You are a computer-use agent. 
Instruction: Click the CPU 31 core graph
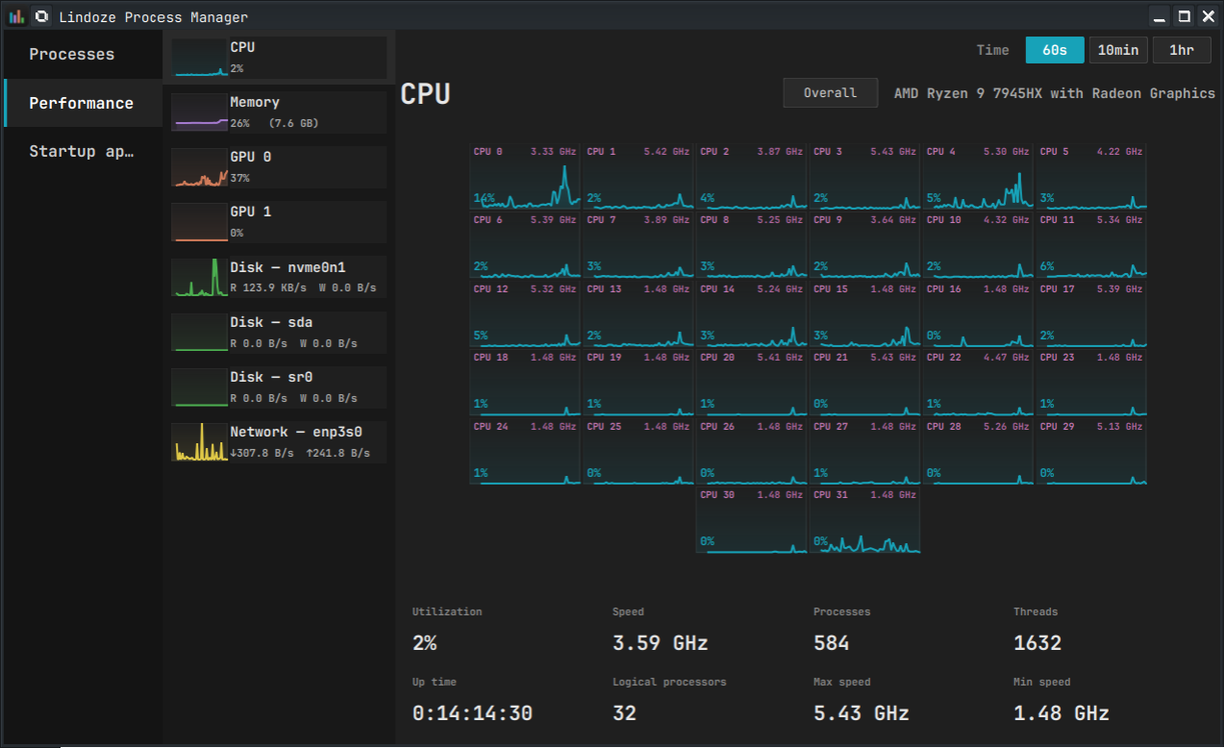(865, 520)
